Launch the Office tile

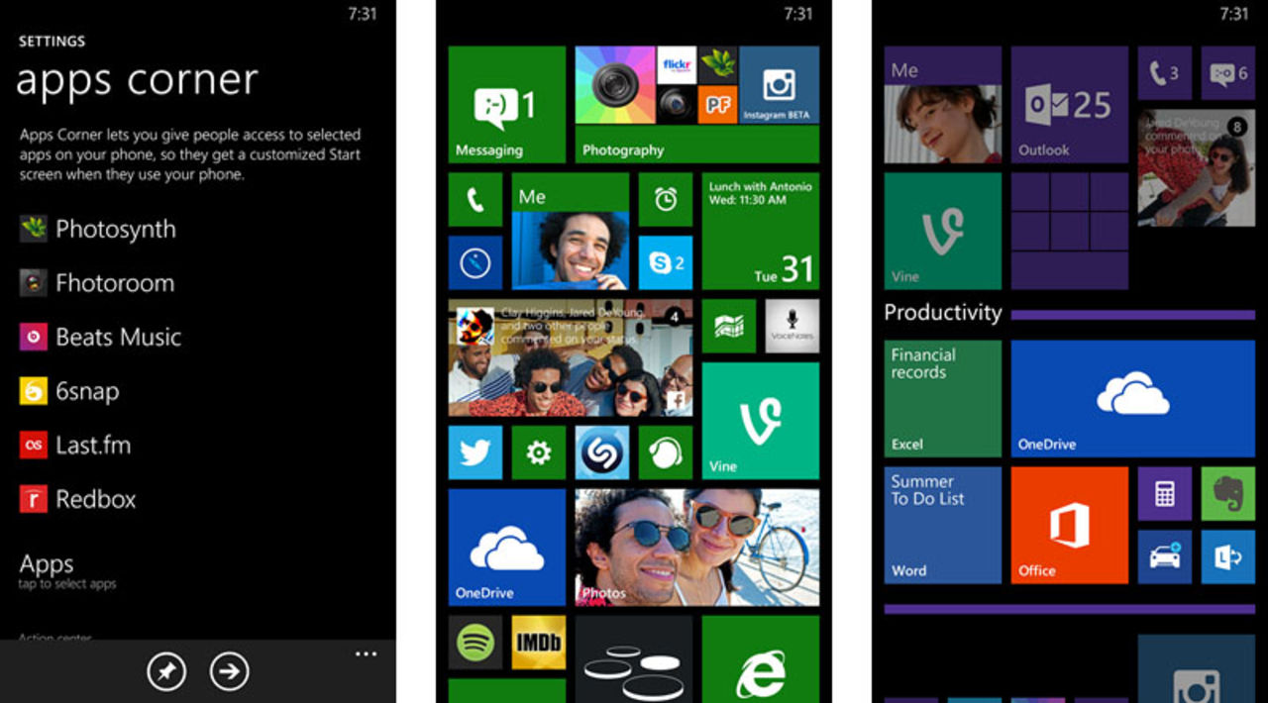1069,525
